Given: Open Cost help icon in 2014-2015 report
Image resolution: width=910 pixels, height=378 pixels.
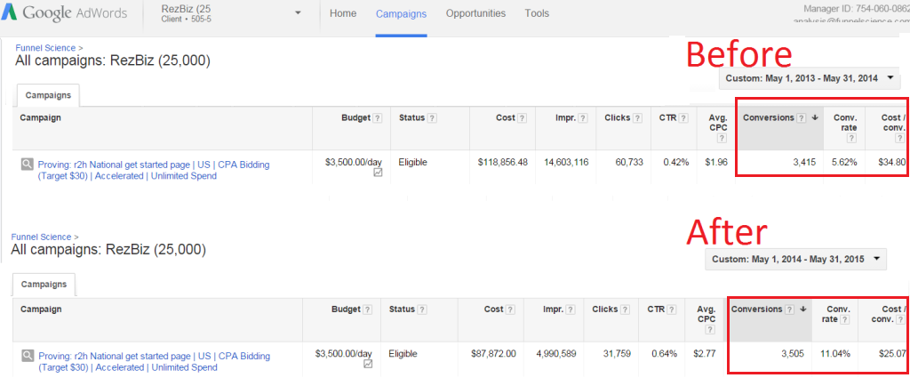Looking at the screenshot, I should 511,310.
